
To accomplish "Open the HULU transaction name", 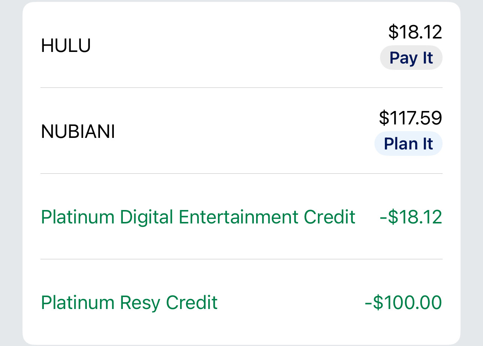I will [x=66, y=46].
